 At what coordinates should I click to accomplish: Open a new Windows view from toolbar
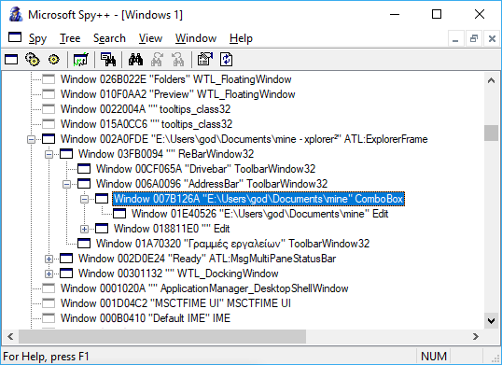pos(11,60)
